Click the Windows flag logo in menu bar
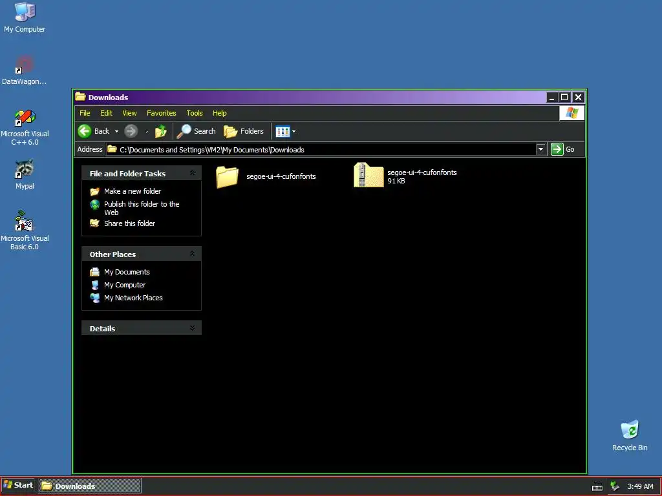Image resolution: width=662 pixels, height=496 pixels. [571, 113]
